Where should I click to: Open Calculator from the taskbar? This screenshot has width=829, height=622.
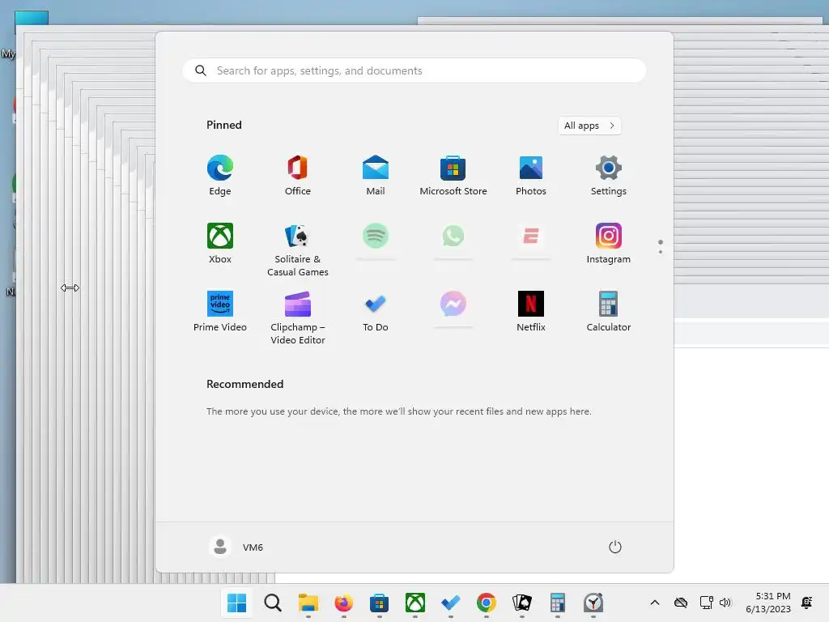(x=557, y=603)
